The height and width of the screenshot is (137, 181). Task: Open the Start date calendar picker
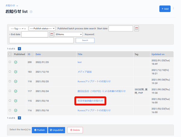pyautogui.click(x=137, y=29)
